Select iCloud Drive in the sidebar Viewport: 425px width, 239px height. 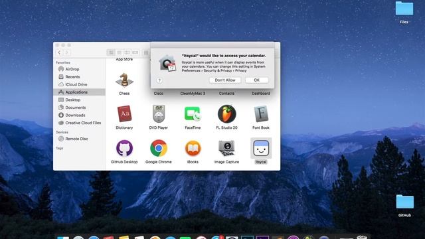(x=79, y=84)
